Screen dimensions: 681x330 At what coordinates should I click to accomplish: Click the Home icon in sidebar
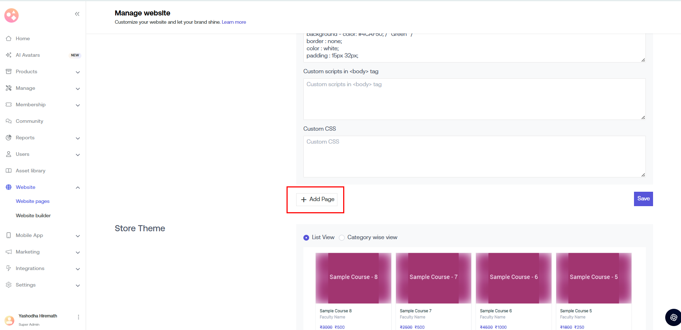pos(9,38)
